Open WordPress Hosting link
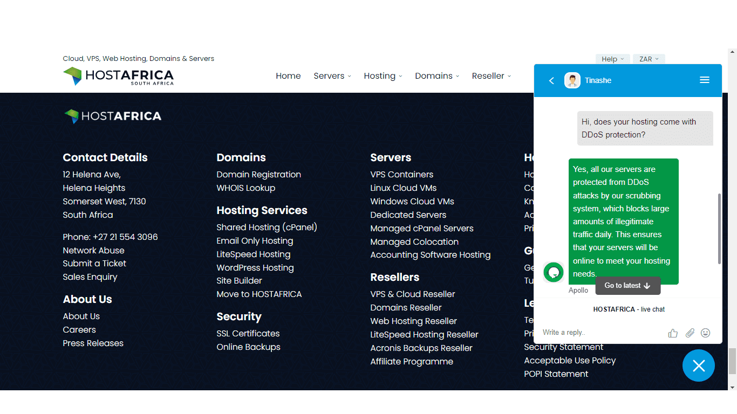The width and height of the screenshot is (737, 414). pyautogui.click(x=255, y=268)
